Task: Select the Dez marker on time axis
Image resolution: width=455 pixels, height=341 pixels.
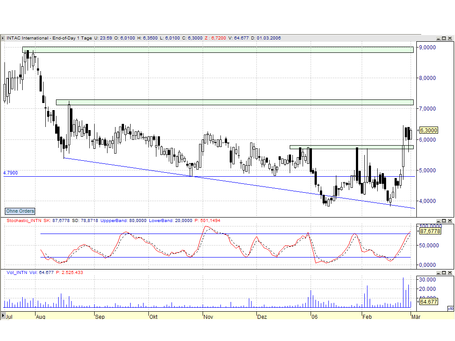Action: [x=262, y=317]
